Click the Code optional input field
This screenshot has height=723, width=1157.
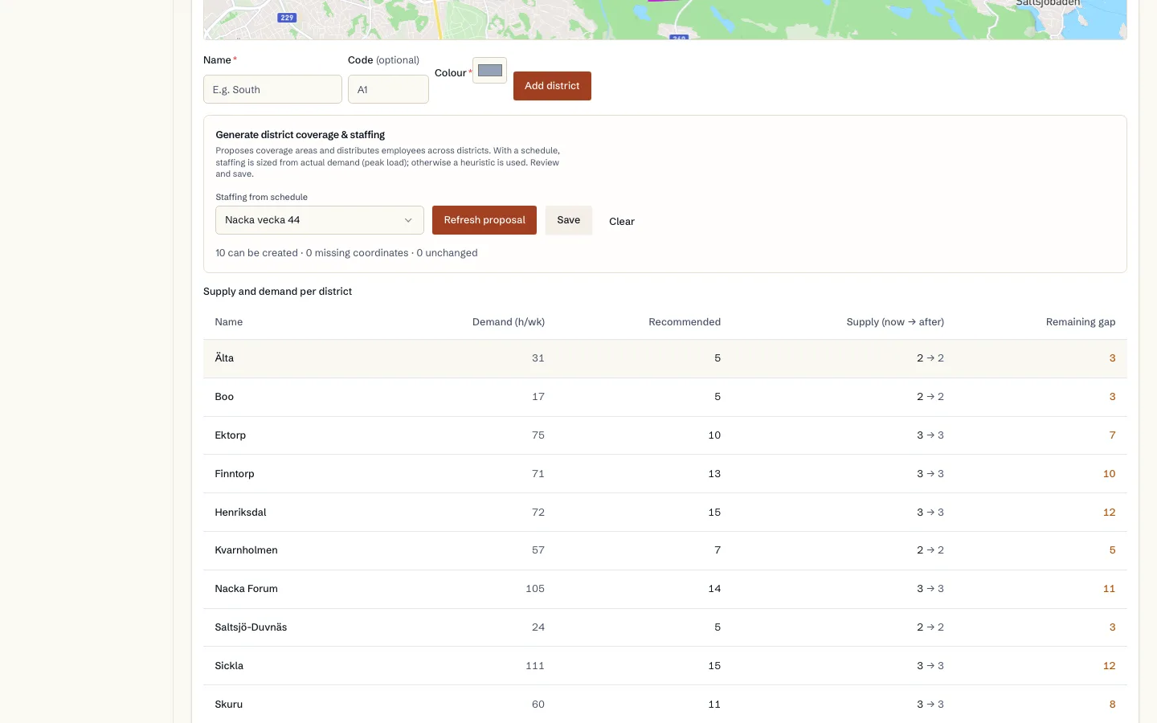(x=388, y=89)
